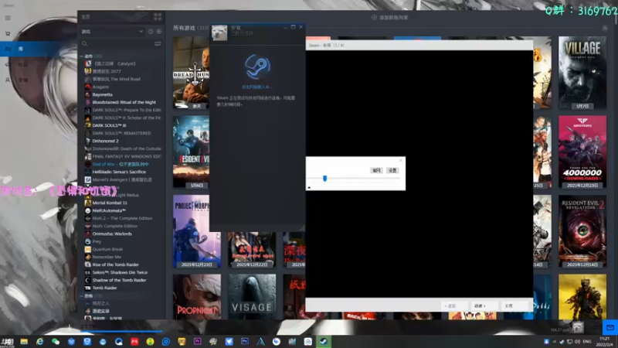The width and height of the screenshot is (618, 348).
Task: Select NieR:Automata in the game list
Action: pos(109,210)
